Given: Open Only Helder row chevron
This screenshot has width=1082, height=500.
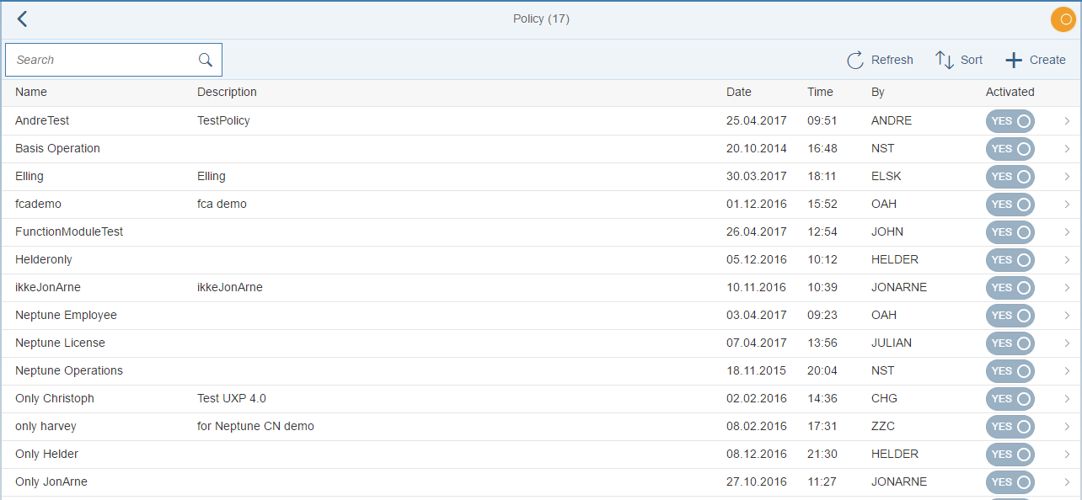Looking at the screenshot, I should click(1067, 455).
